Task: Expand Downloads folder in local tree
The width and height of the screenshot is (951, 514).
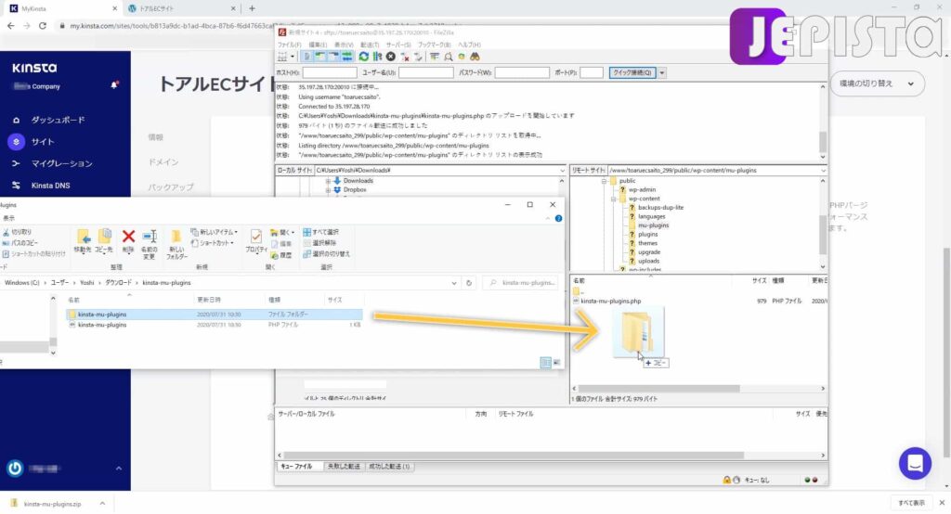Action: (328, 181)
